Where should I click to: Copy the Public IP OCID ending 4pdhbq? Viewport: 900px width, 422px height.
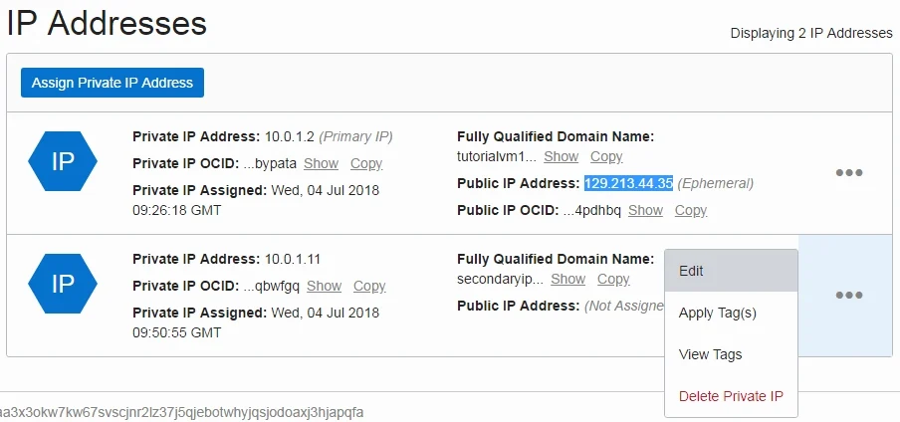[691, 210]
